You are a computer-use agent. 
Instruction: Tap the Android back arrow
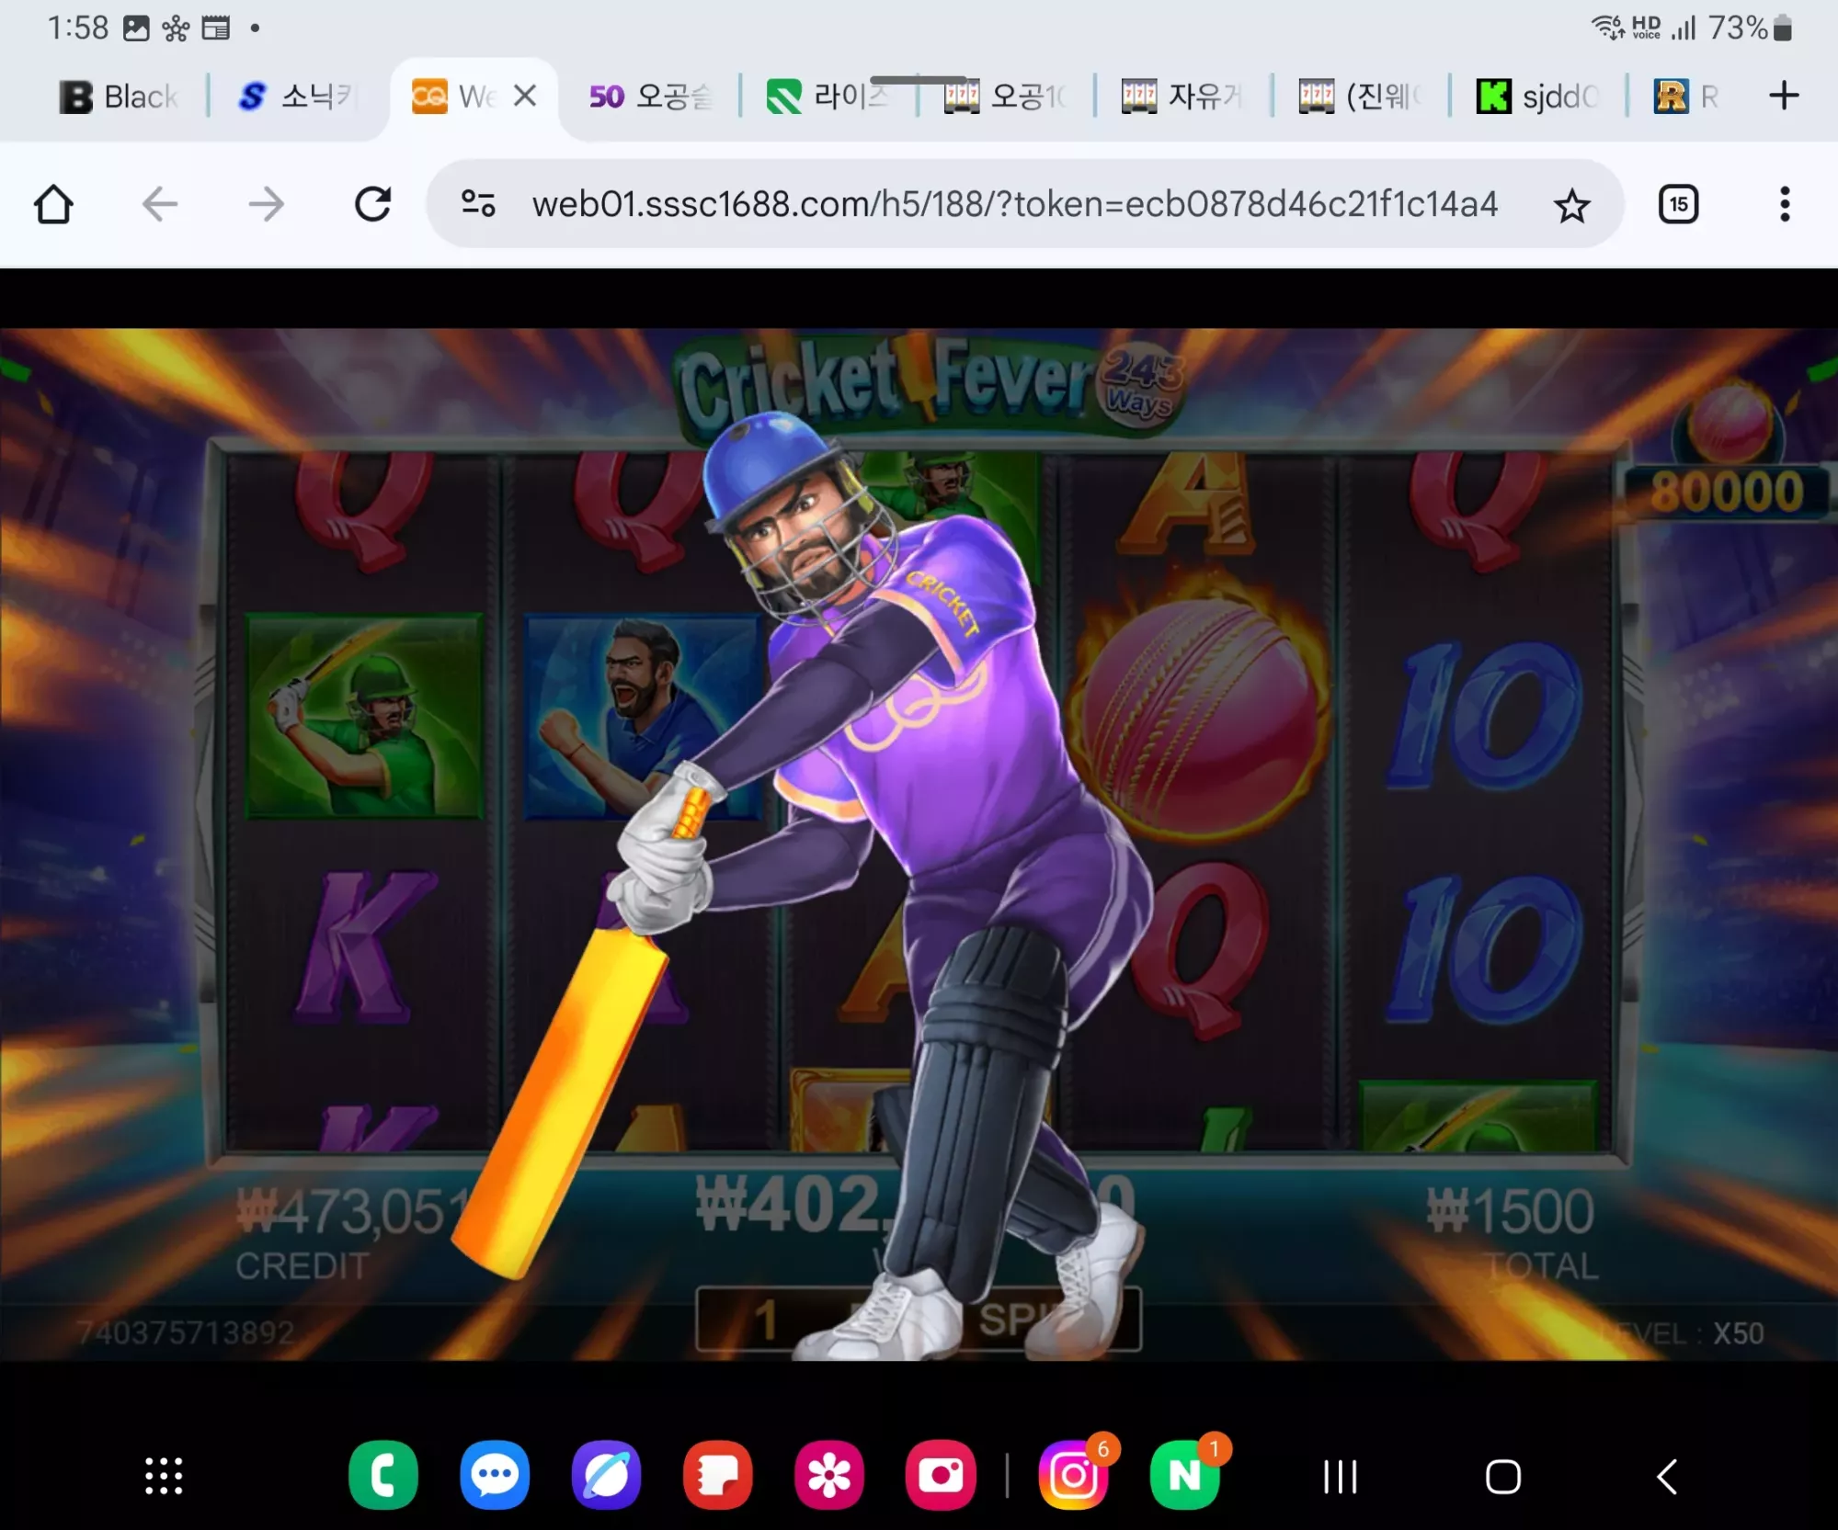point(1667,1477)
